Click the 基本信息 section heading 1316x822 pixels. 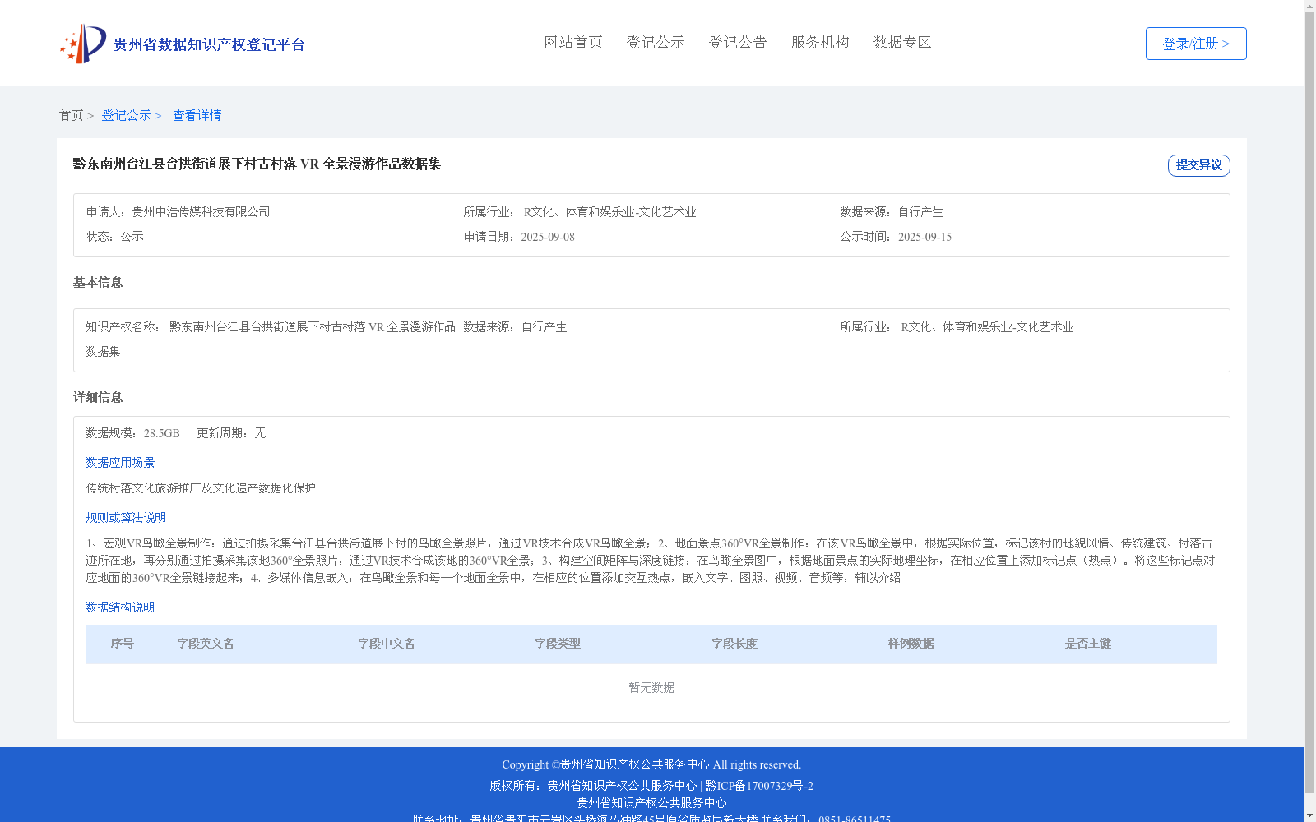[98, 283]
